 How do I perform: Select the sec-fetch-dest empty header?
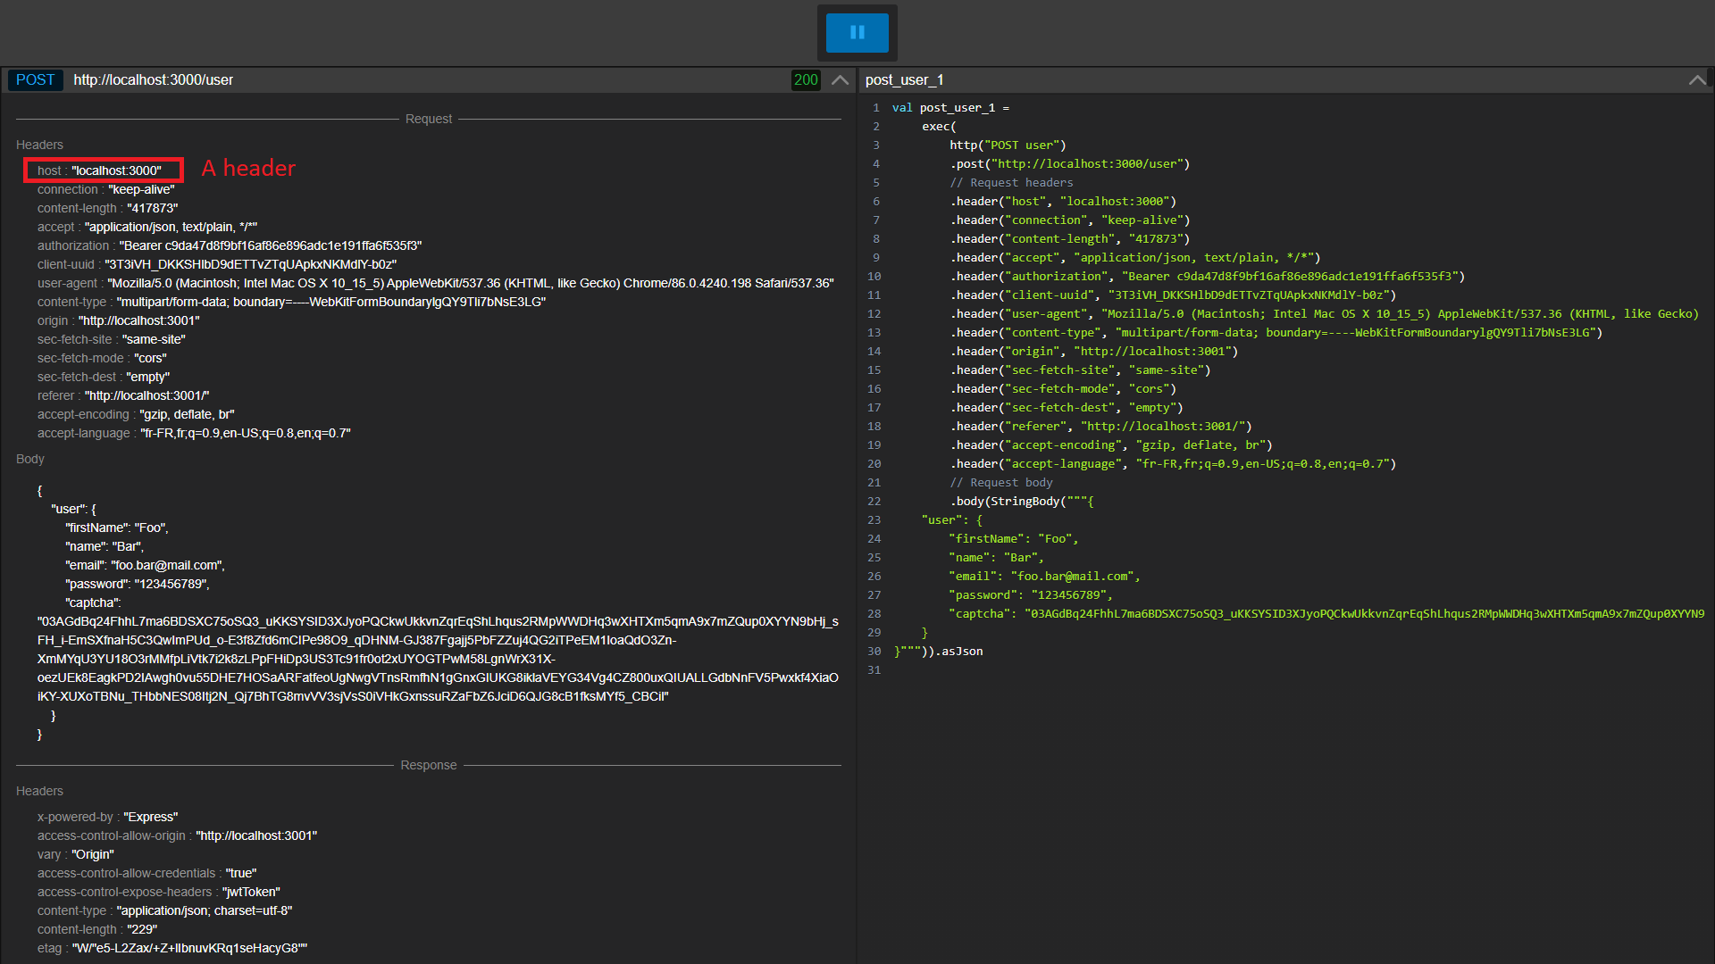click(103, 377)
